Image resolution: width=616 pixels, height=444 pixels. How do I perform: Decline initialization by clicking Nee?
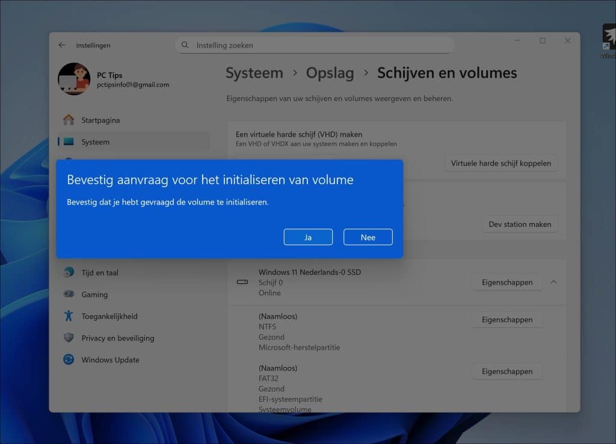tap(368, 236)
